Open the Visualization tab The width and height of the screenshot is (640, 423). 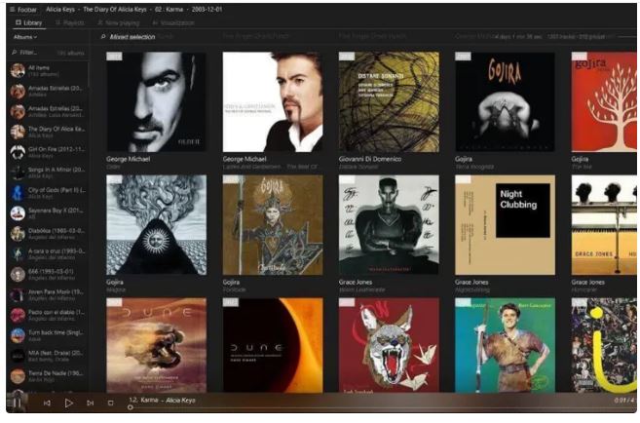(x=174, y=21)
